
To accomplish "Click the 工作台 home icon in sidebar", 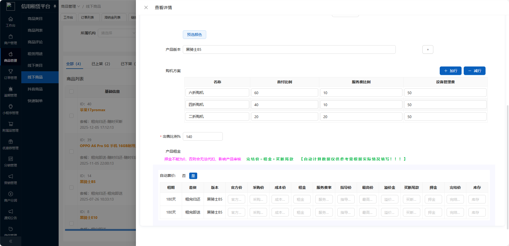I will click(x=11, y=19).
